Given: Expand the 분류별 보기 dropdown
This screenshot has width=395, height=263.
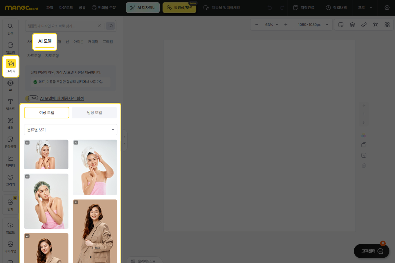Looking at the screenshot, I should coord(70,130).
